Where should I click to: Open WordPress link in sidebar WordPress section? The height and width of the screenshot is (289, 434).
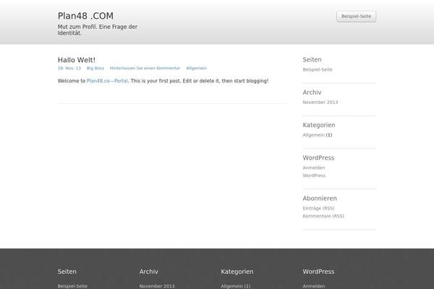tap(314, 176)
